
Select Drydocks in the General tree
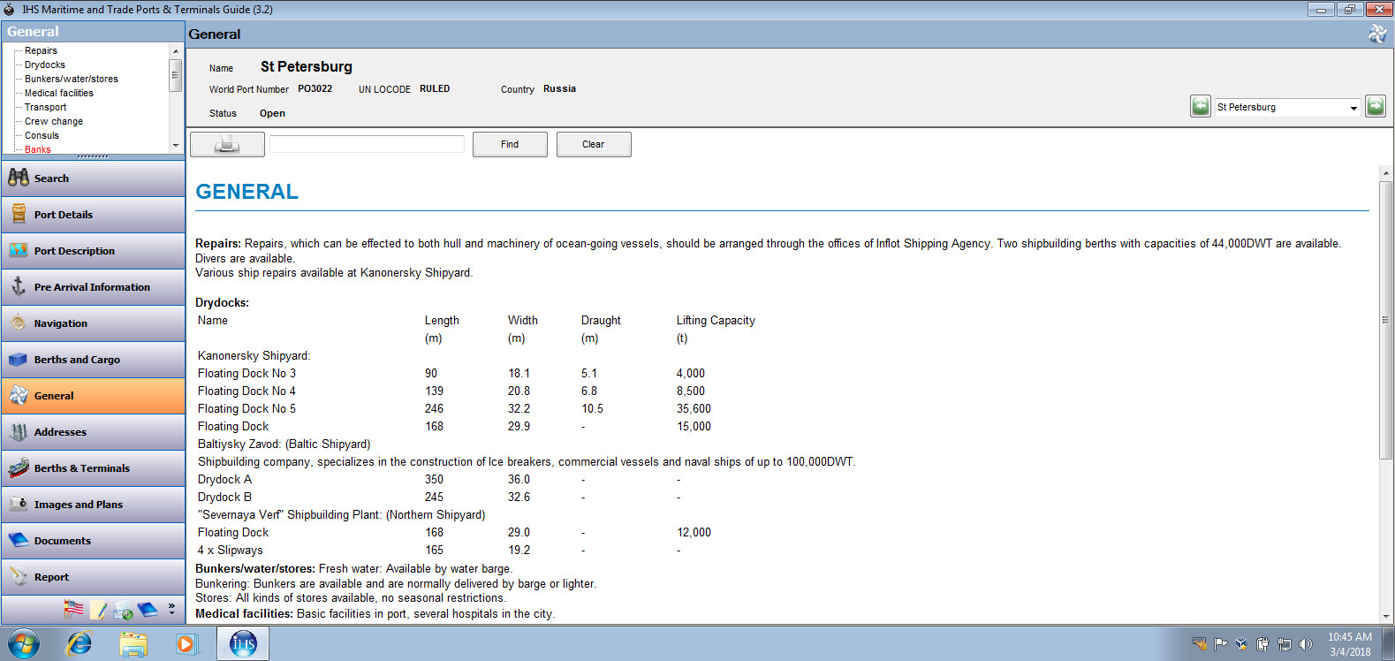click(x=45, y=65)
